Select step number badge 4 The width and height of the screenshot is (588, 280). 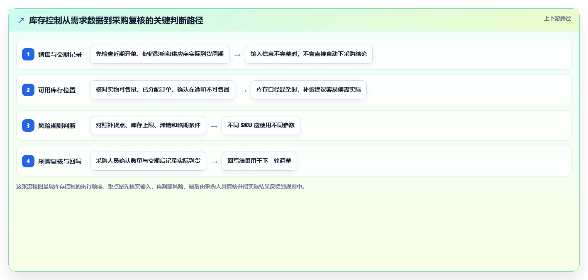[x=28, y=161]
